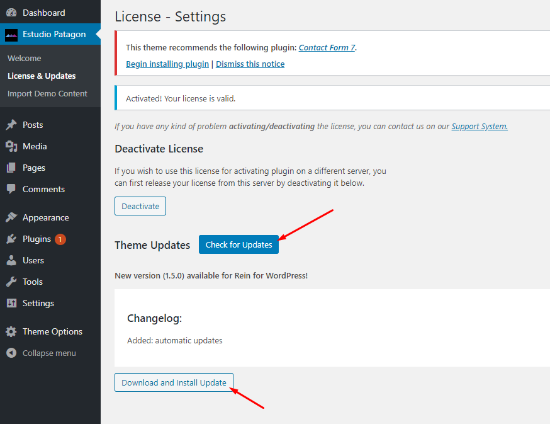Click the Deactivate license button

[x=140, y=206]
